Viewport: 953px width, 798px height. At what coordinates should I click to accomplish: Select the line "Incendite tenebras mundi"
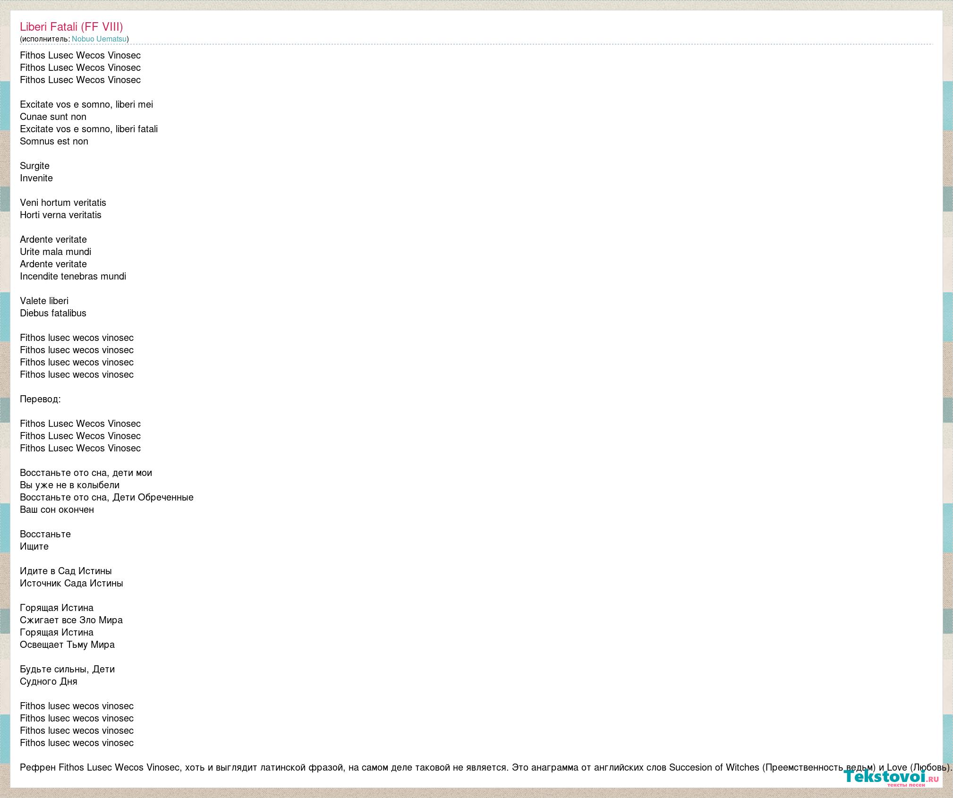point(73,276)
